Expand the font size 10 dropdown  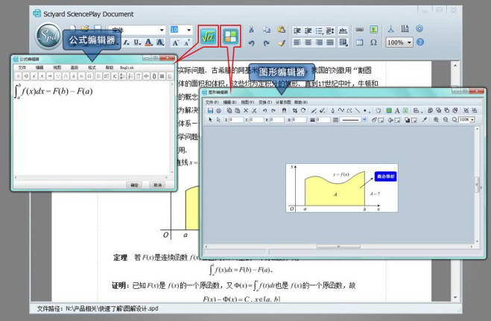coord(189,30)
